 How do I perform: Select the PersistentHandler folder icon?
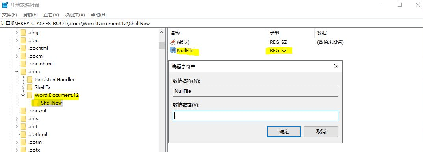[x=30, y=80]
